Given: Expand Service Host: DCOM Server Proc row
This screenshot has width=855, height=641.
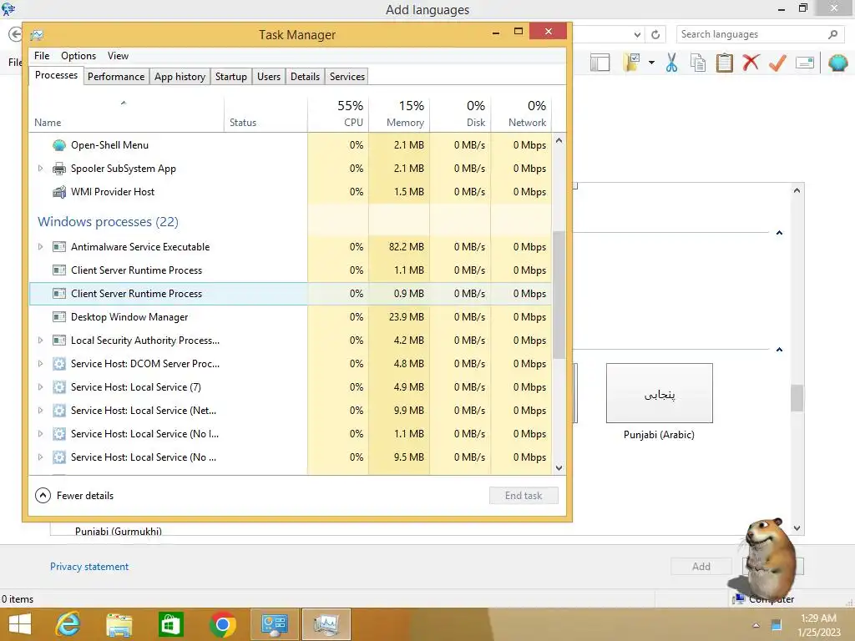Looking at the screenshot, I should 40,364.
